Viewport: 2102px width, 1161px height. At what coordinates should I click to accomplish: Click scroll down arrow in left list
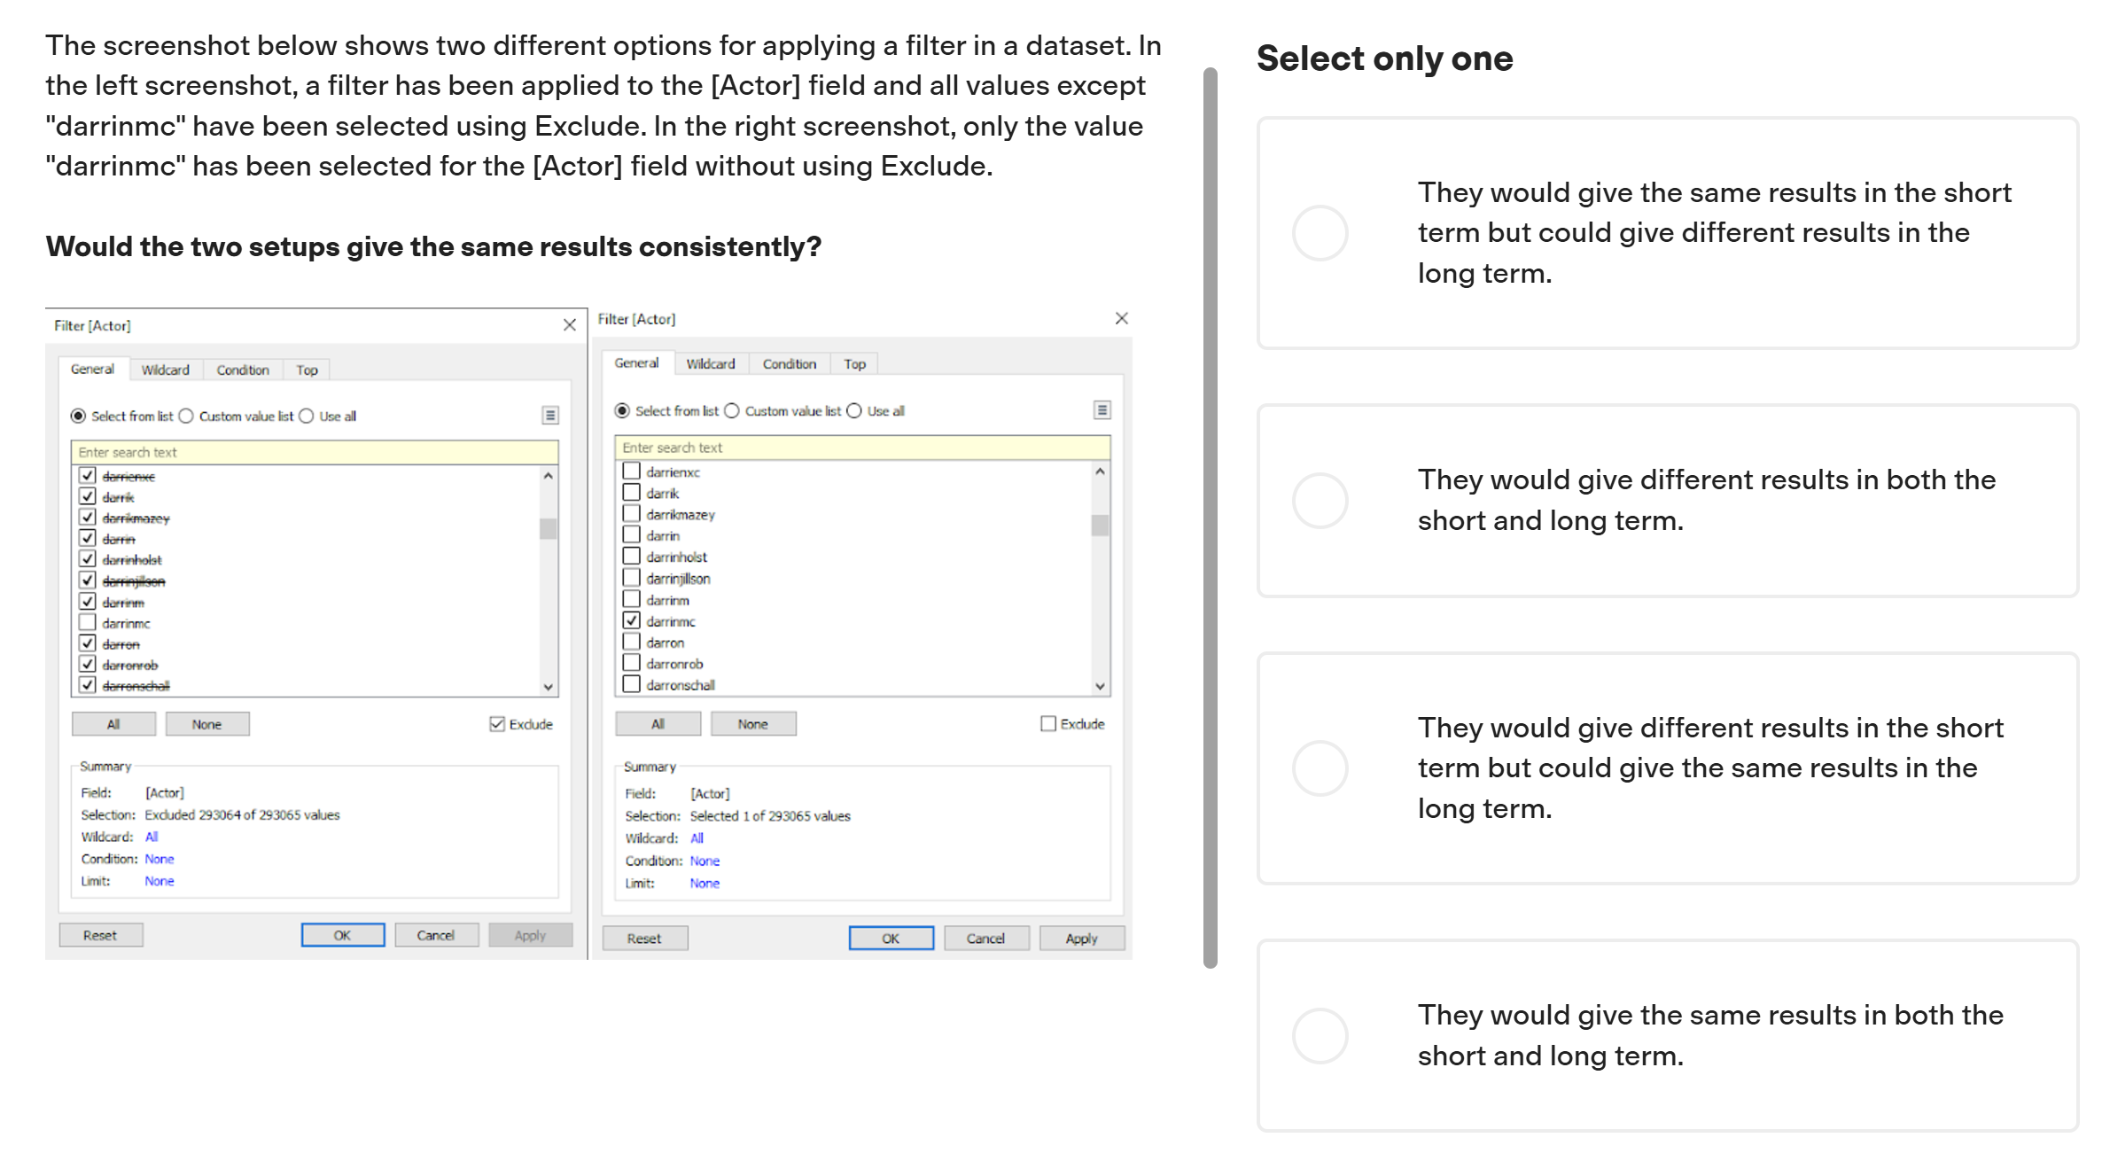coord(549,687)
